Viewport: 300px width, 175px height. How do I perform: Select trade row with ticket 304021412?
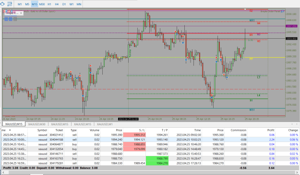(x=150, y=135)
